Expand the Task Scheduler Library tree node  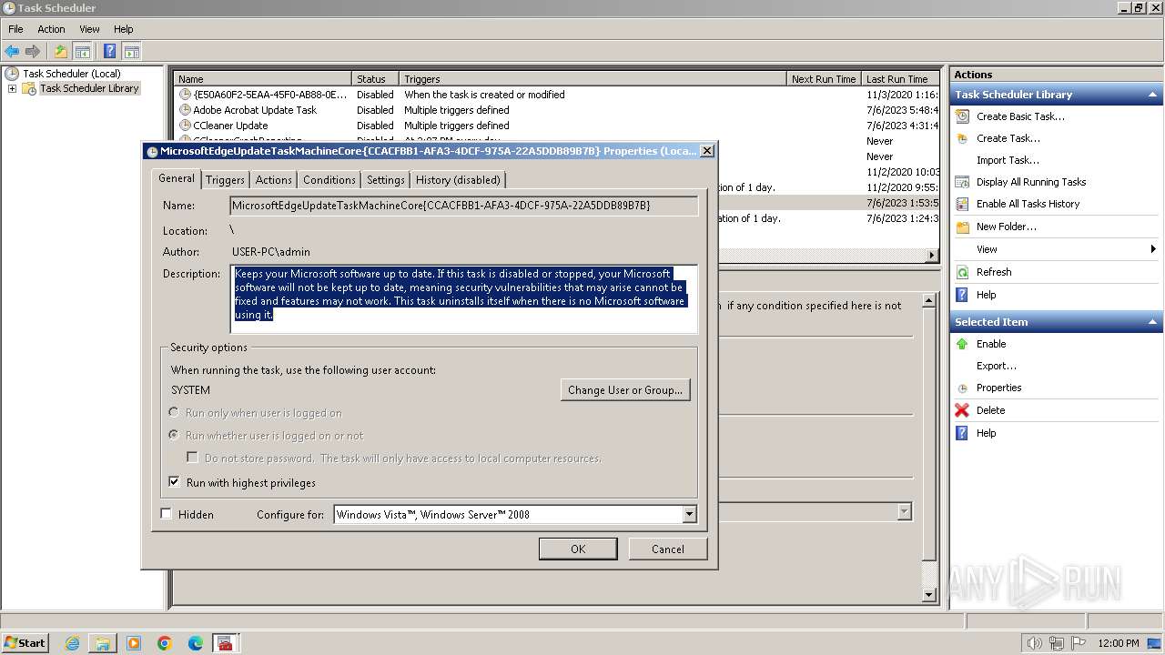(x=12, y=88)
